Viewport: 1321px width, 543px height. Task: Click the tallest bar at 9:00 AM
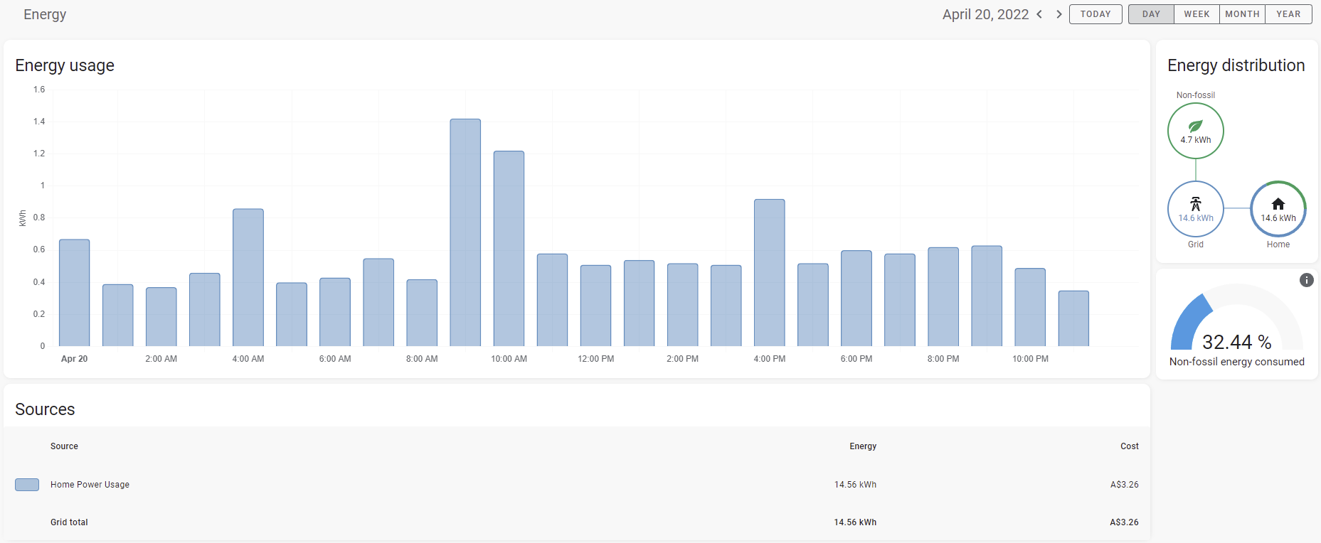click(x=465, y=232)
